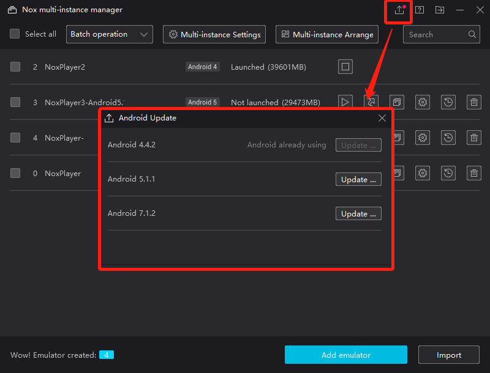
Task: Open settings gear for NoxPlayer3-Android5
Action: coord(423,102)
